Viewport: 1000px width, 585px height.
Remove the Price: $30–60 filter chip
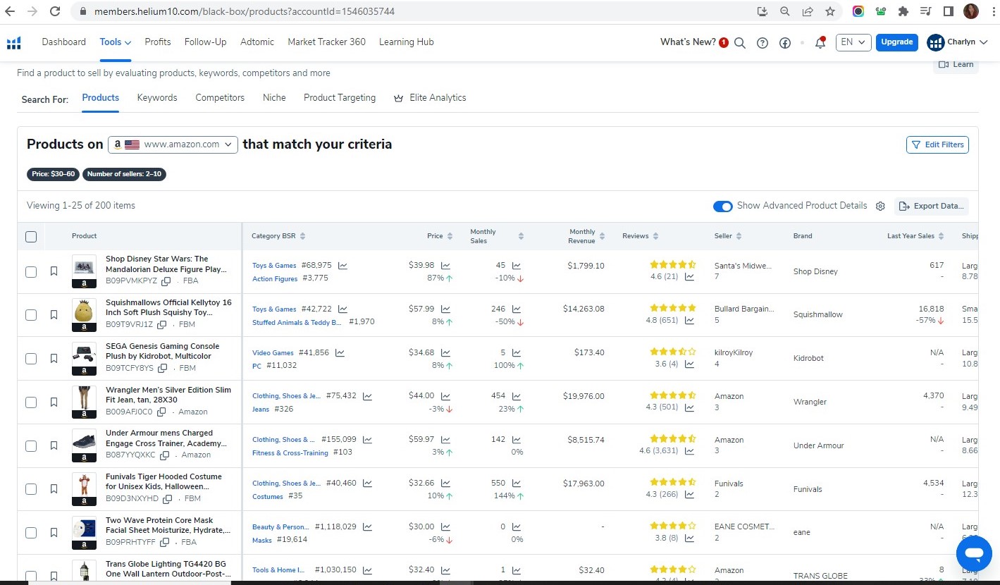54,174
